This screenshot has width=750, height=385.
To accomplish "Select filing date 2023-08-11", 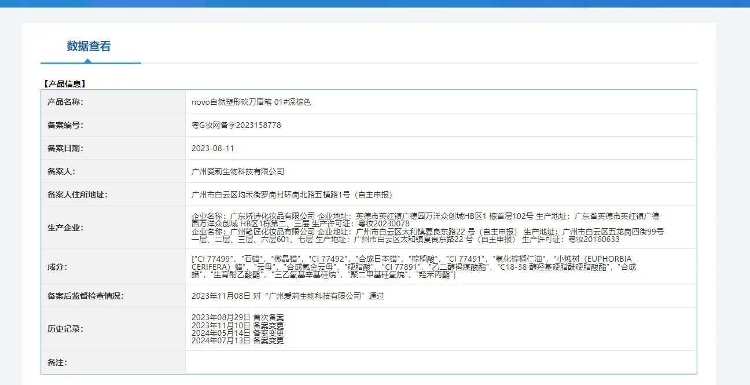I will click(x=212, y=148).
